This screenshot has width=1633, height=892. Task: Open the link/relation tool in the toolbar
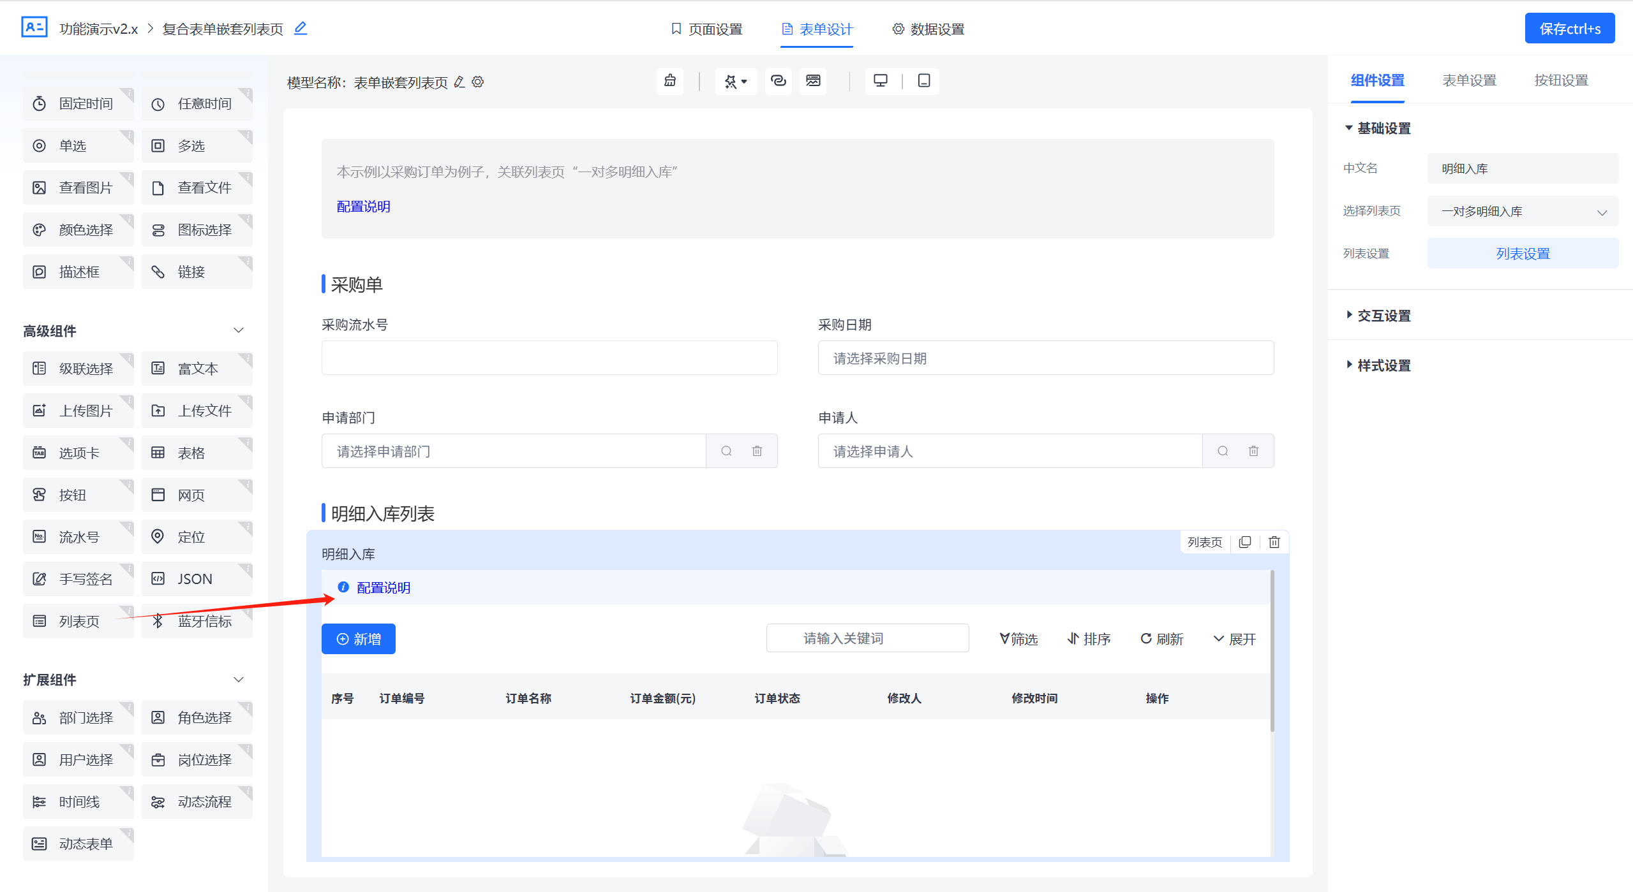[778, 82]
